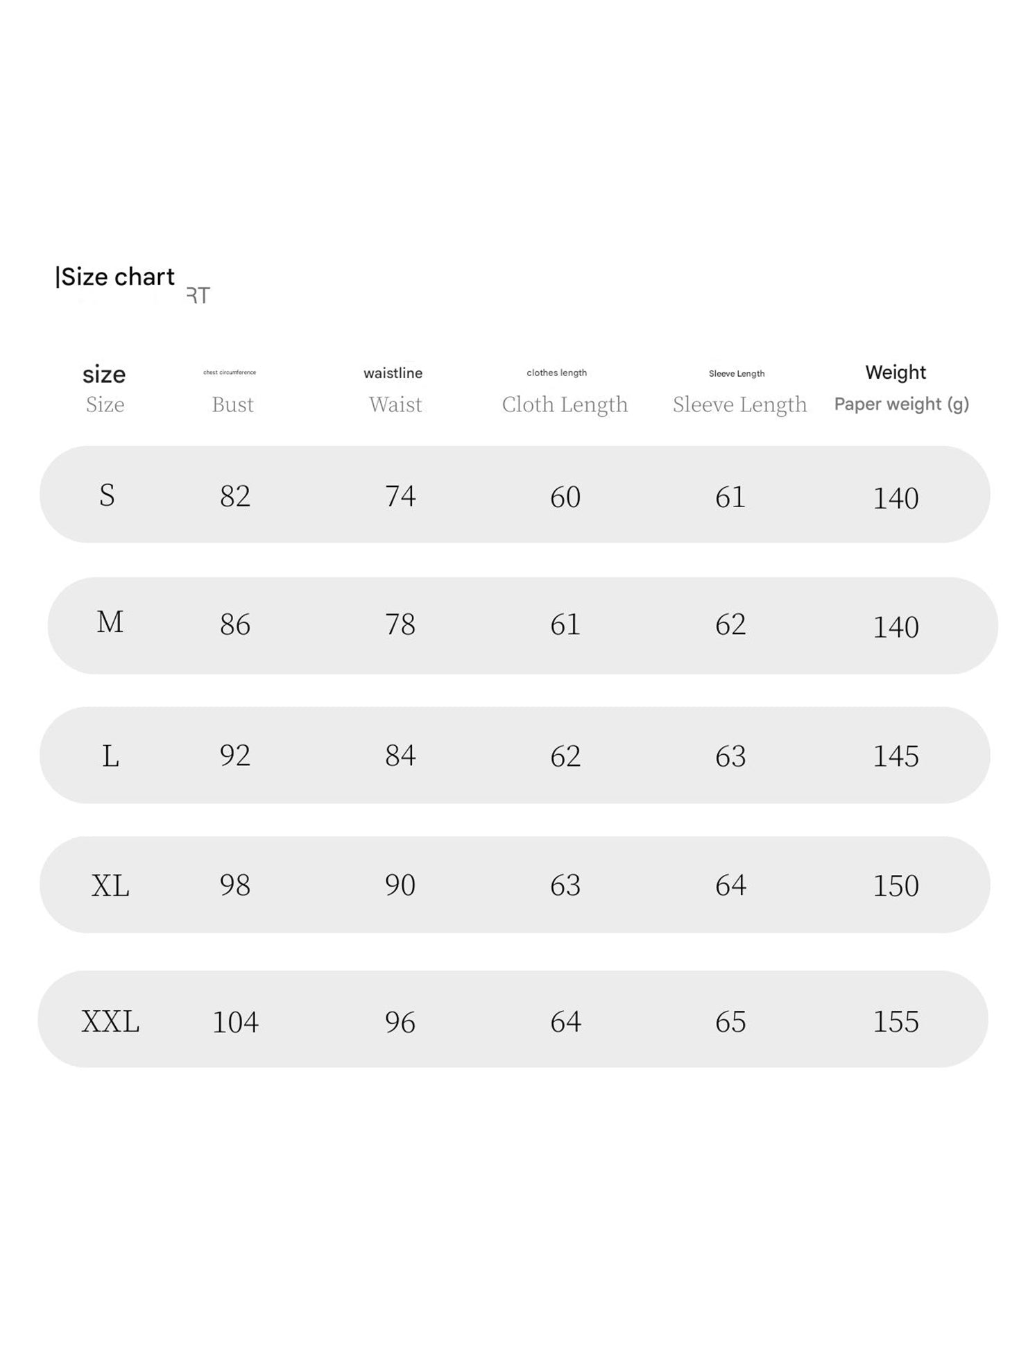1028x1364 pixels.
Task: Click waist value 74 in S row
Action: pos(400,496)
